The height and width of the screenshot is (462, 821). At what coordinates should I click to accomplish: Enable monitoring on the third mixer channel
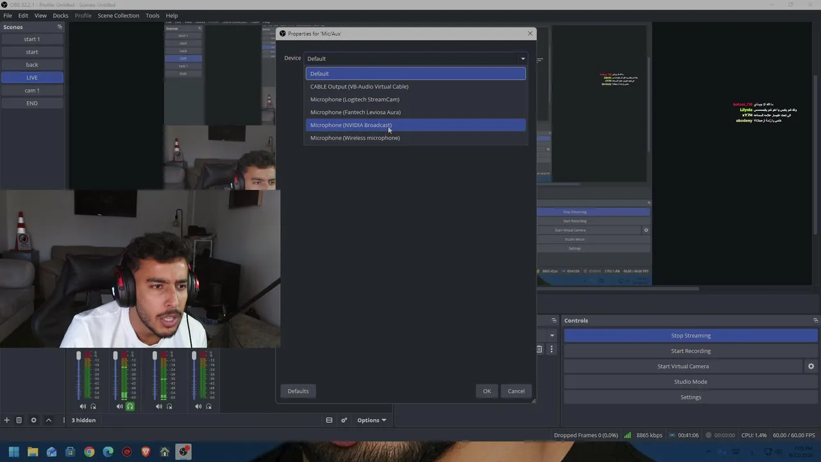coord(169,406)
